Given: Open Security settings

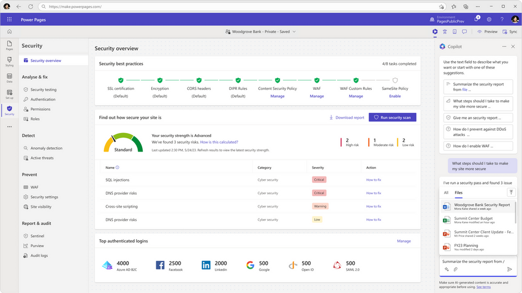Looking at the screenshot, I should pos(44,197).
